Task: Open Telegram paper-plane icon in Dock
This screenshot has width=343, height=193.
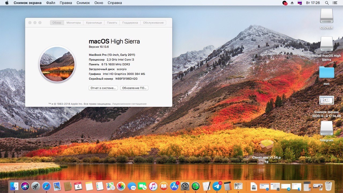Action: pos(217,186)
